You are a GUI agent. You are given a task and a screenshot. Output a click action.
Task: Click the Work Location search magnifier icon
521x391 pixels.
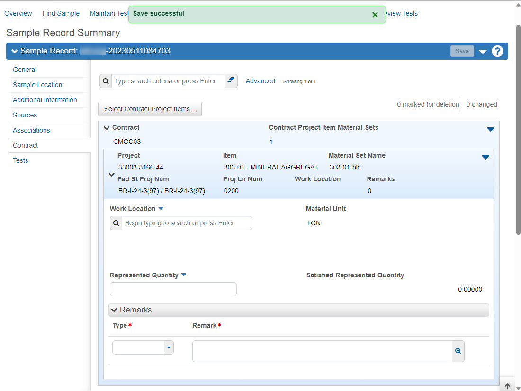pyautogui.click(x=116, y=223)
